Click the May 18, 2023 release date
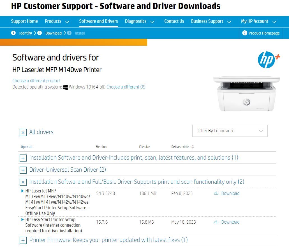Screen dimensions: 289x252 coord(184,222)
